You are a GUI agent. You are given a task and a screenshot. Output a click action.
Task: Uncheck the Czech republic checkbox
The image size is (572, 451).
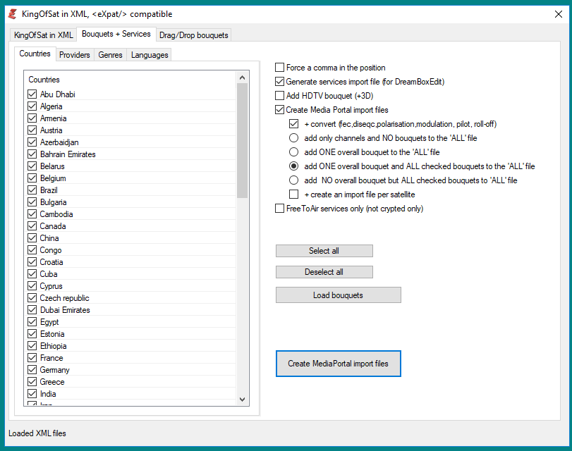point(32,298)
